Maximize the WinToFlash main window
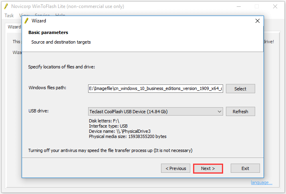The height and width of the screenshot is (194, 286). tap(257, 6)
